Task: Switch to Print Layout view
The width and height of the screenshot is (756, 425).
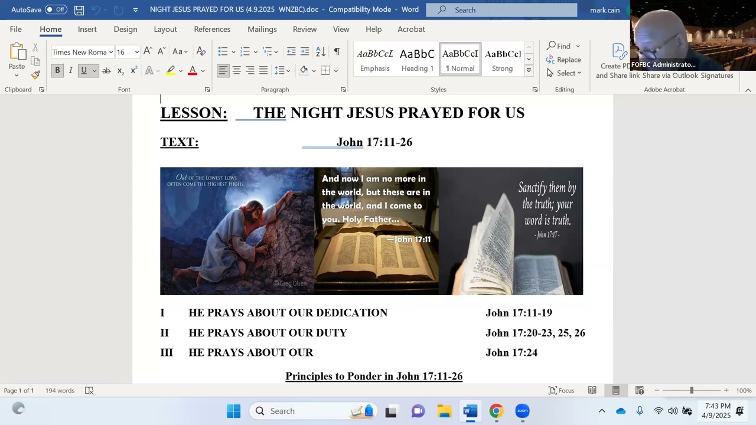Action: point(616,391)
